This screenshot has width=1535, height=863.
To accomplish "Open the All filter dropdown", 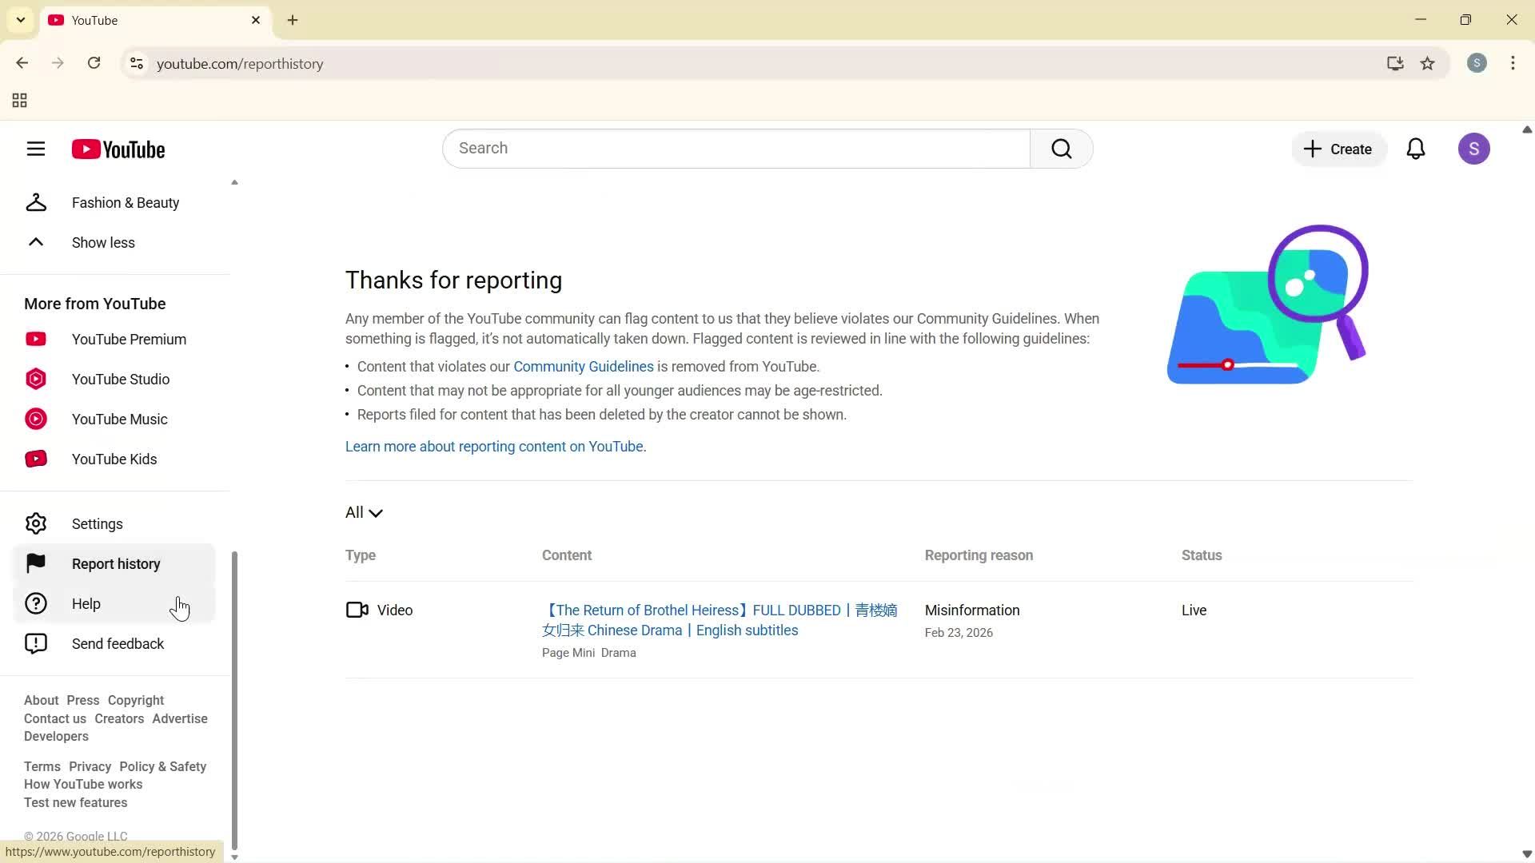I will (x=364, y=512).
